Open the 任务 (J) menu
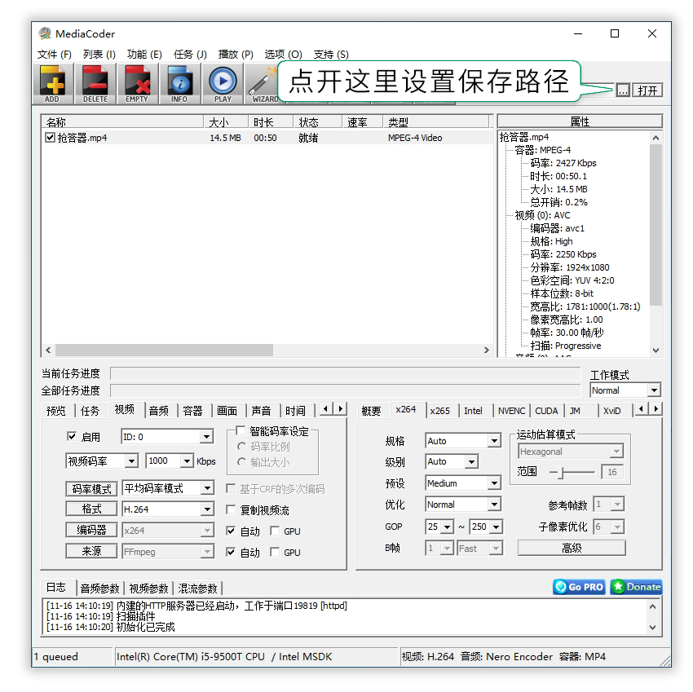Viewport: 693px width, 692px height. (x=190, y=55)
